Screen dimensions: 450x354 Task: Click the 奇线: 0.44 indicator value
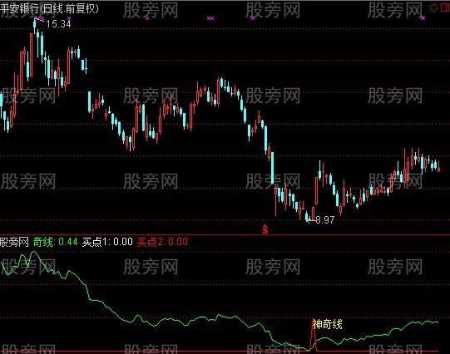[55, 242]
